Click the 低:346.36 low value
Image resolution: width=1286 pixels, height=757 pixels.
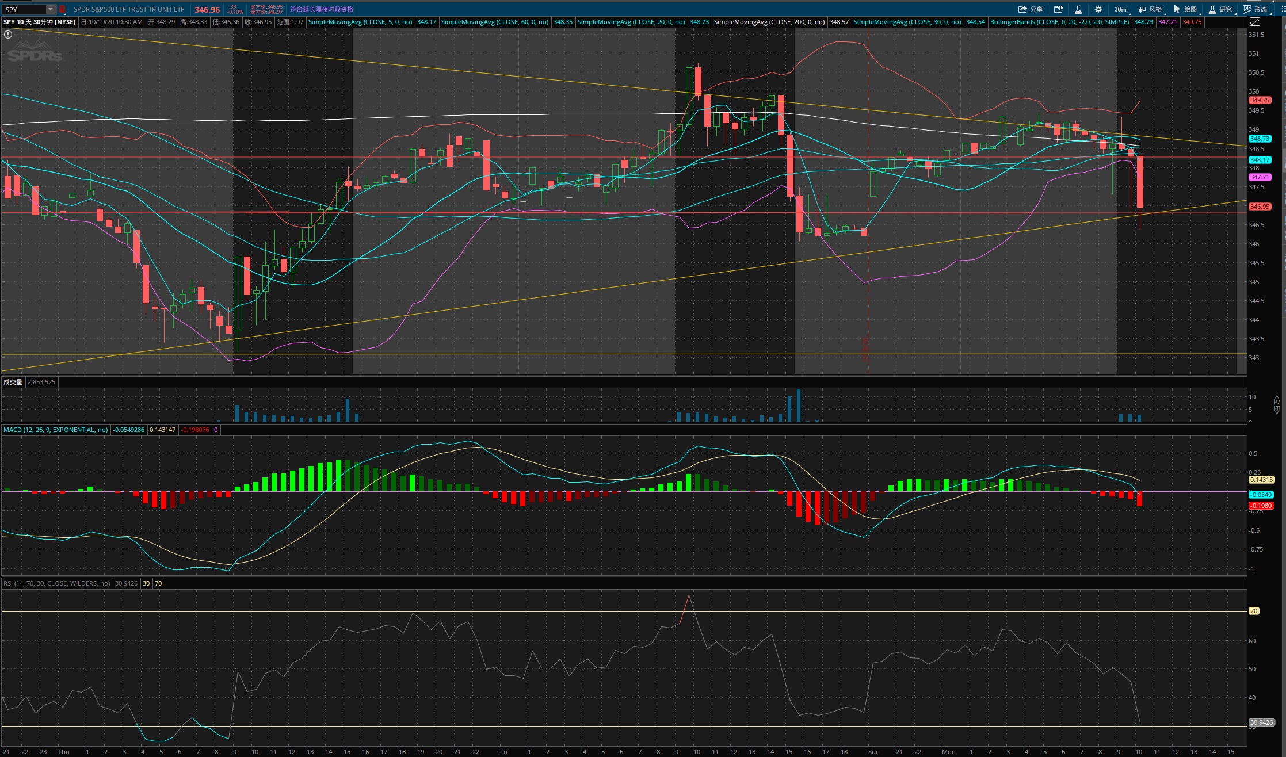(x=226, y=22)
